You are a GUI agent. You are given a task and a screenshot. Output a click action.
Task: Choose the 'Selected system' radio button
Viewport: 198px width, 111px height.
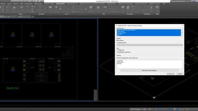click(x=117, y=43)
